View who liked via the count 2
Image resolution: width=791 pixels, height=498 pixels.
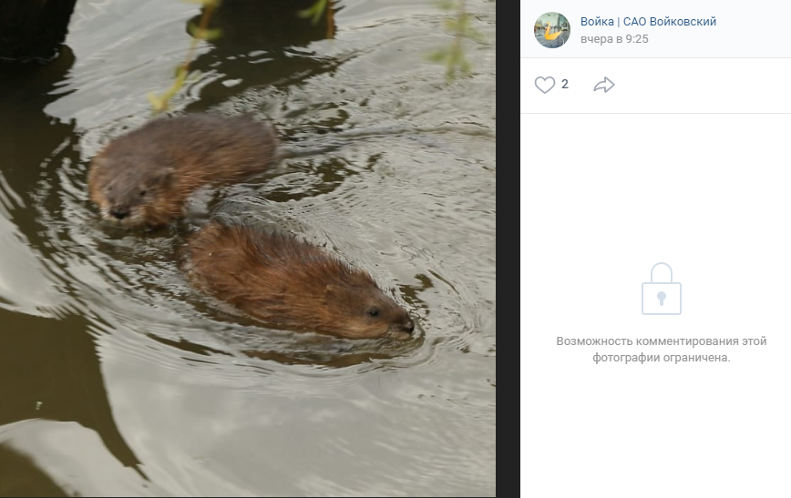pos(564,84)
